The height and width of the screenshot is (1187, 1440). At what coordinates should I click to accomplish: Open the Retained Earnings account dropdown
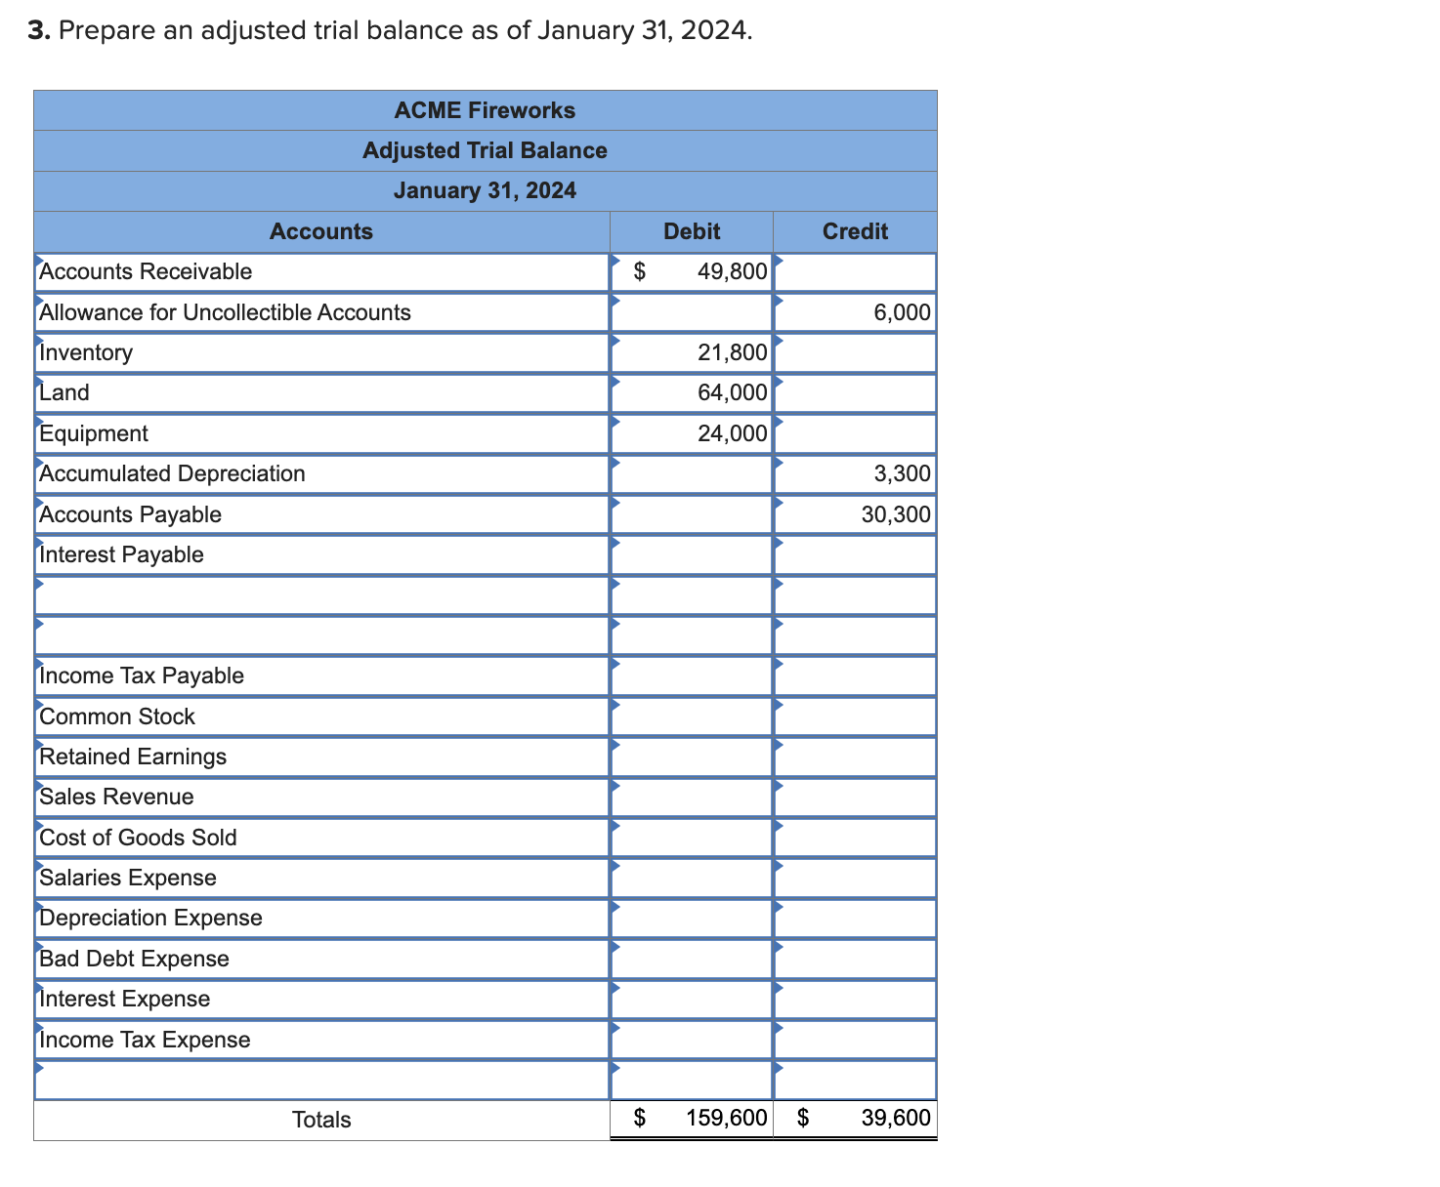pos(322,757)
